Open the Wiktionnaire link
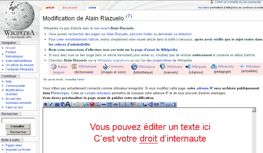This screenshot has height=153, width=263. pyautogui.click(x=87, y=66)
